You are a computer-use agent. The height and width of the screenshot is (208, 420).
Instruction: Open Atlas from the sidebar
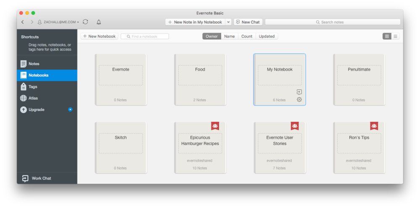[x=33, y=98]
